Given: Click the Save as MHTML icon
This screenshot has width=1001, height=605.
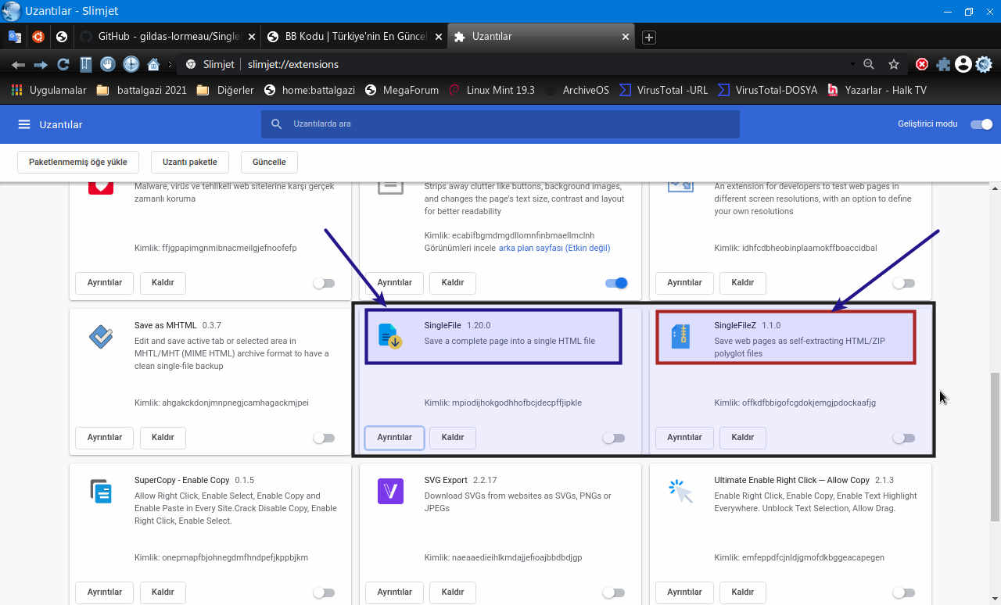Looking at the screenshot, I should pos(101,336).
